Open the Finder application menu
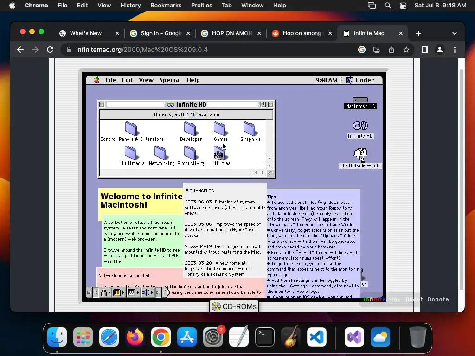Viewport: 475px width, 356px height. (360, 80)
